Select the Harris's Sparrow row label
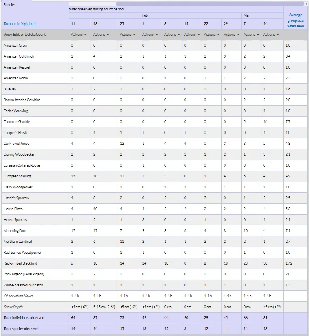309x336 pixels. tap(16, 198)
